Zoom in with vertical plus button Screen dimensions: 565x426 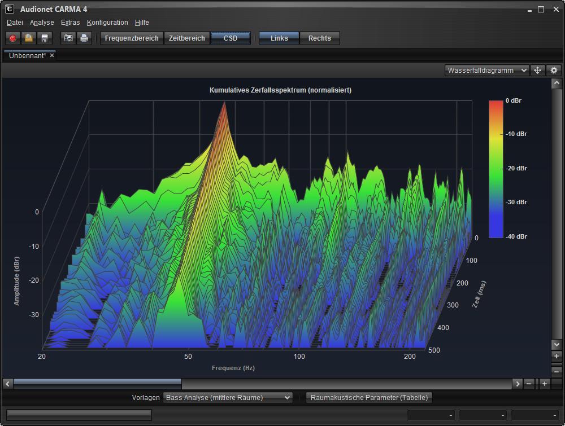click(557, 356)
